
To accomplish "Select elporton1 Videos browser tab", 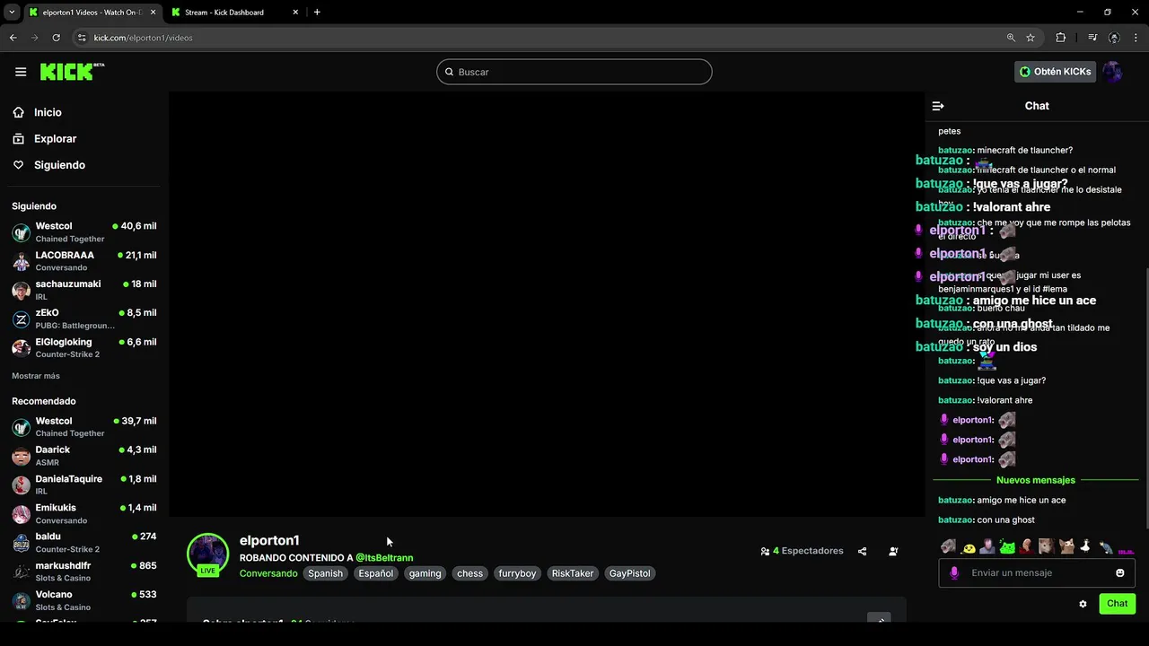I will click(x=92, y=13).
